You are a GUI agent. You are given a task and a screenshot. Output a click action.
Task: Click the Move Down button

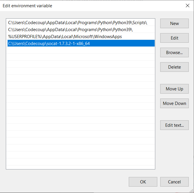tap(174, 103)
